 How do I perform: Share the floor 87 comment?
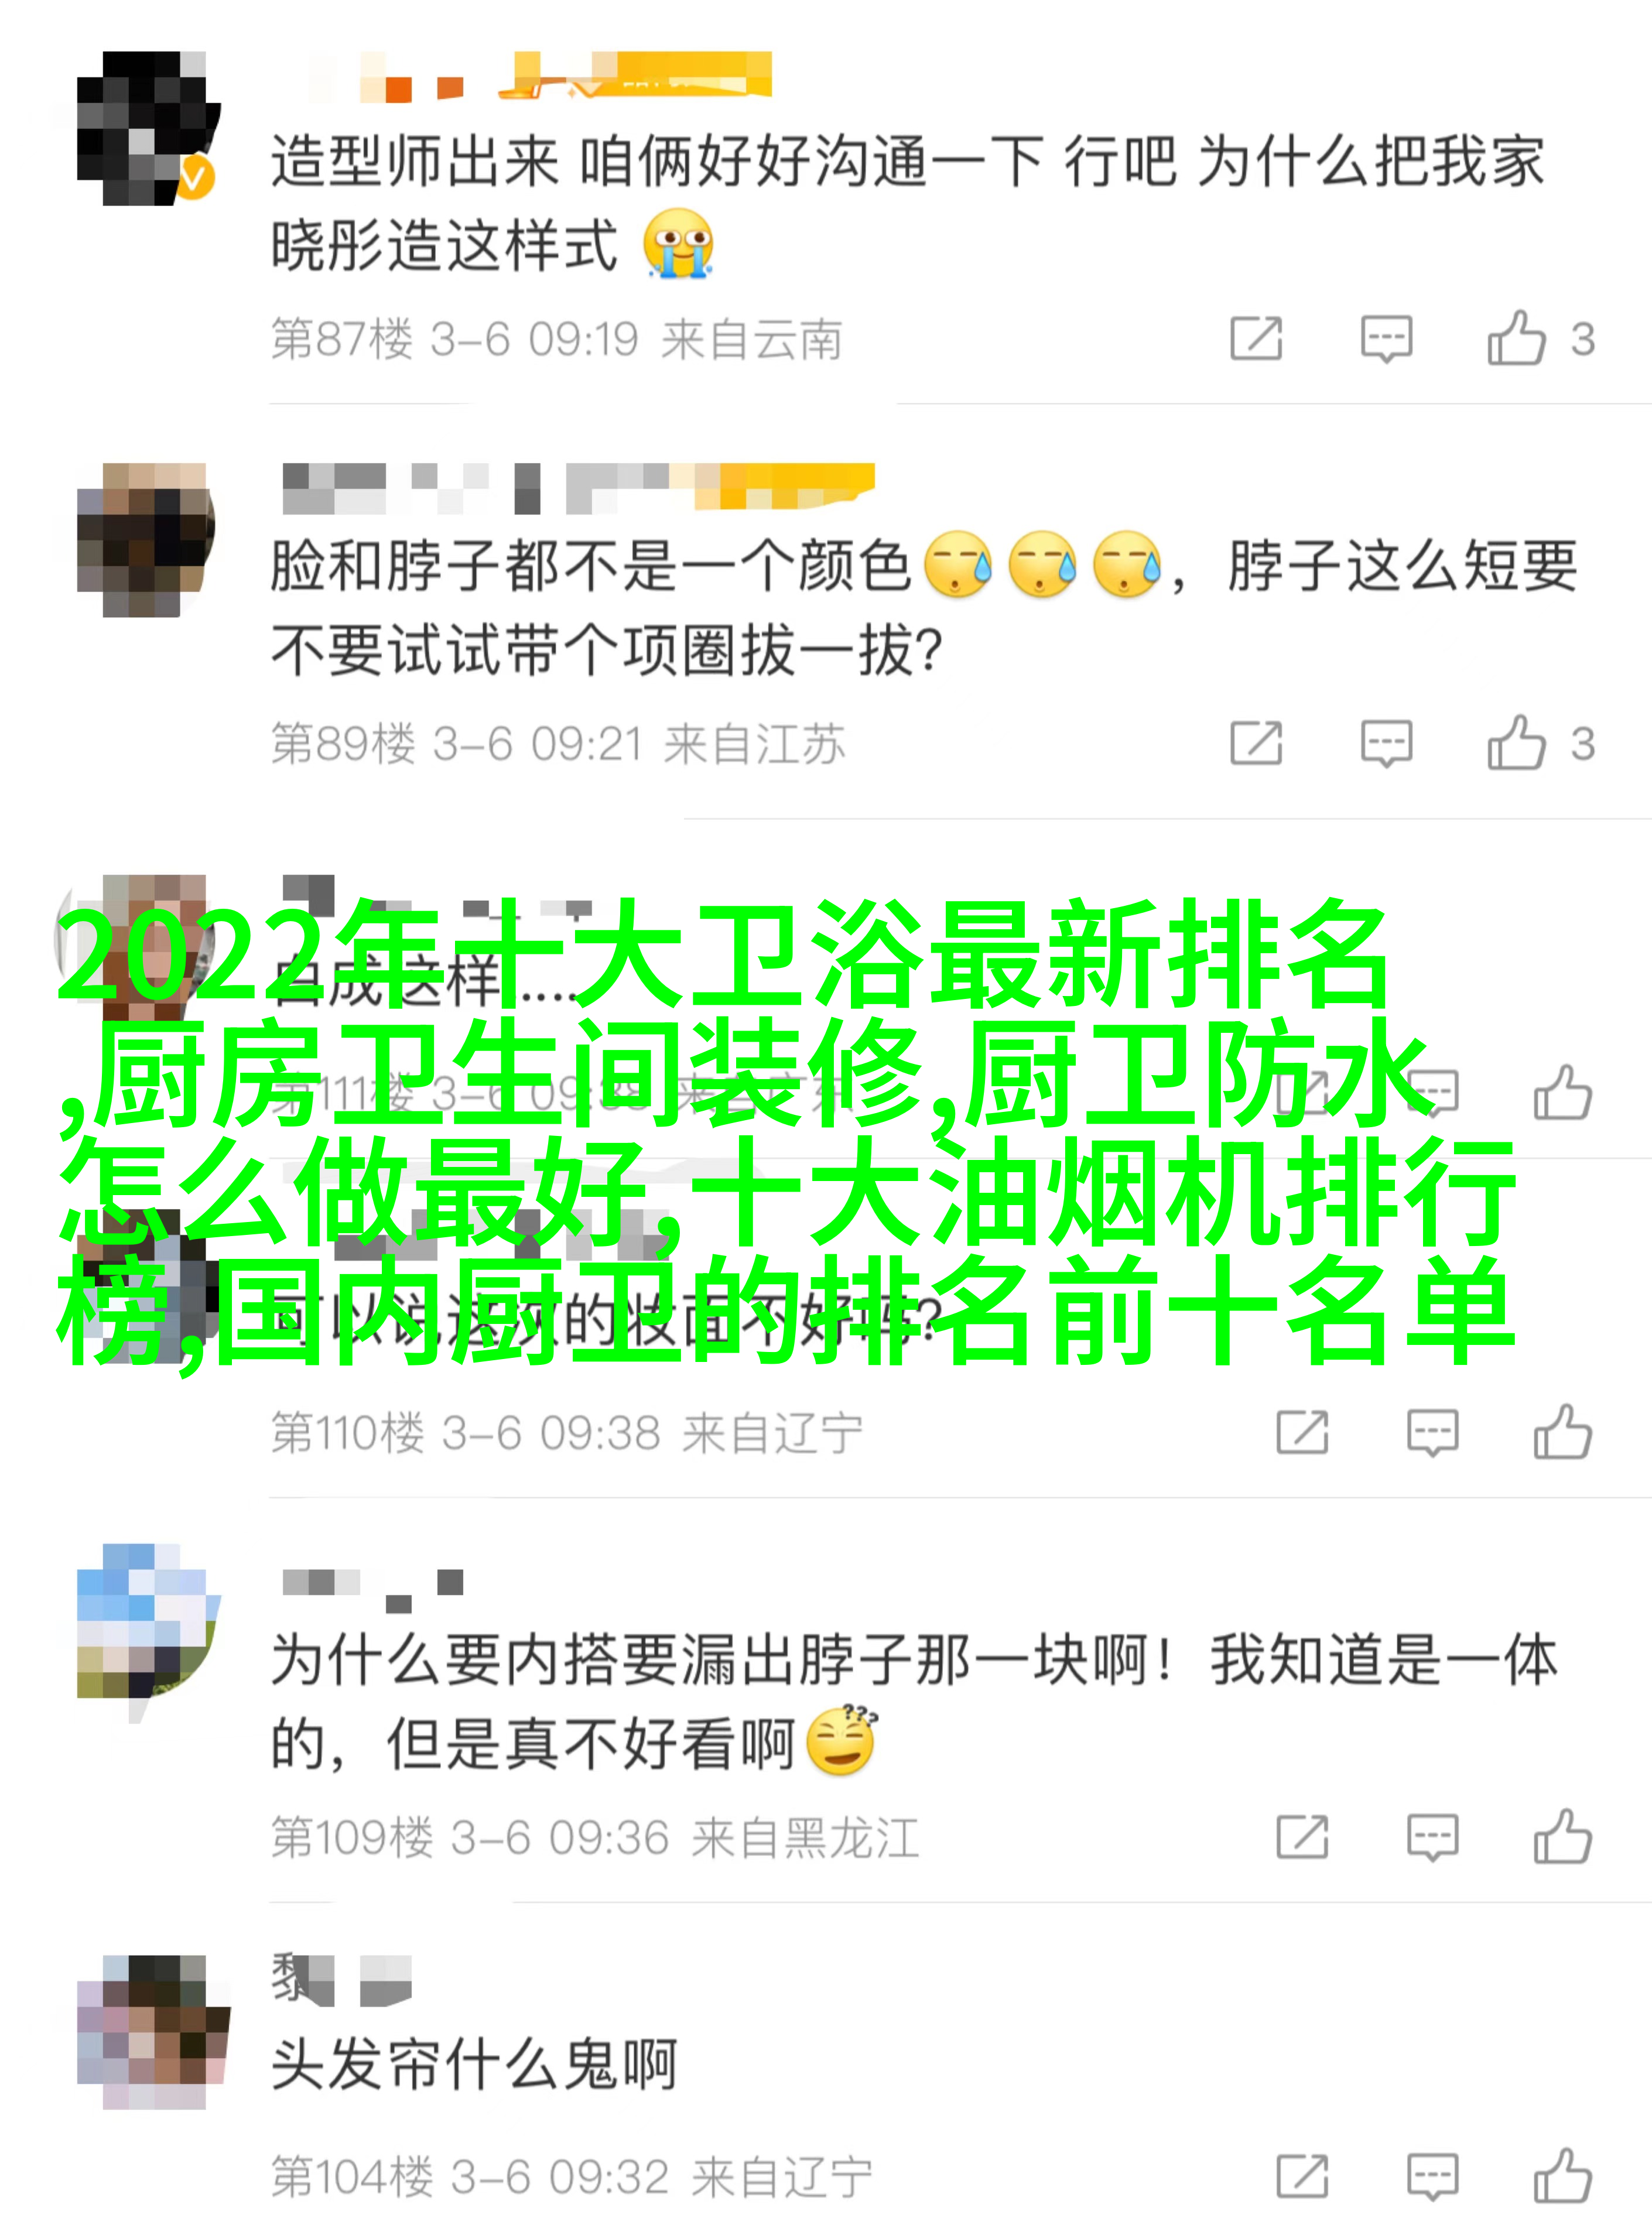[1256, 338]
